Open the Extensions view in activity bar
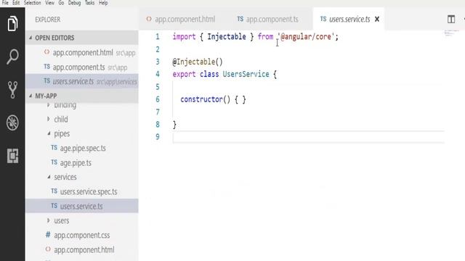Image resolution: width=465 pixels, height=261 pixels. (x=12, y=156)
